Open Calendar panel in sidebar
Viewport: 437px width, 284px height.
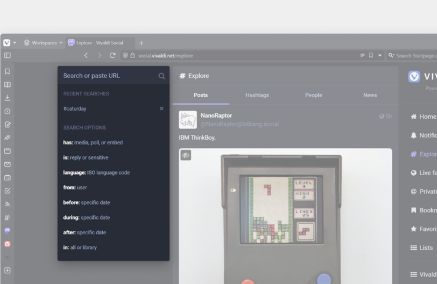click(x=8, y=177)
